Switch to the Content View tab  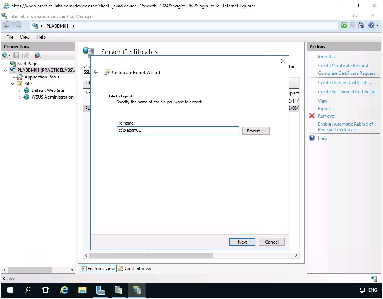[x=134, y=269]
